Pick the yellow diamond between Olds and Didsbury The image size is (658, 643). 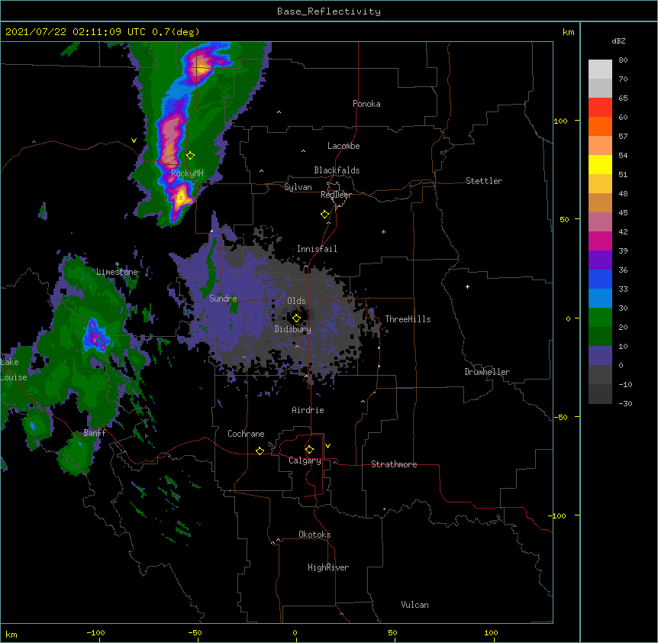(296, 318)
